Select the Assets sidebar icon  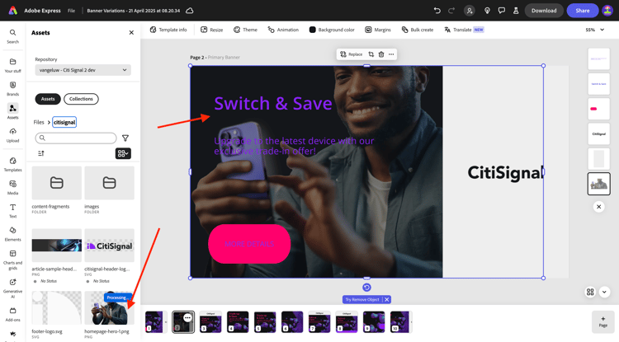pos(12,111)
